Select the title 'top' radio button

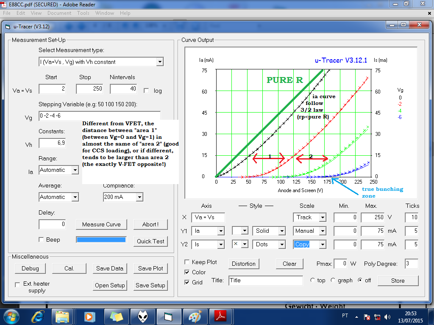(312, 280)
